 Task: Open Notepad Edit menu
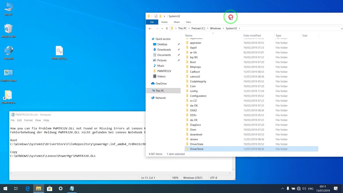click(x=19, y=120)
